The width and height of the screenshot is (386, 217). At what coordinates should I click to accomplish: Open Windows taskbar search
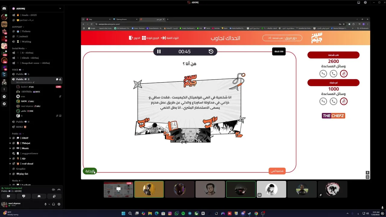[130, 213]
